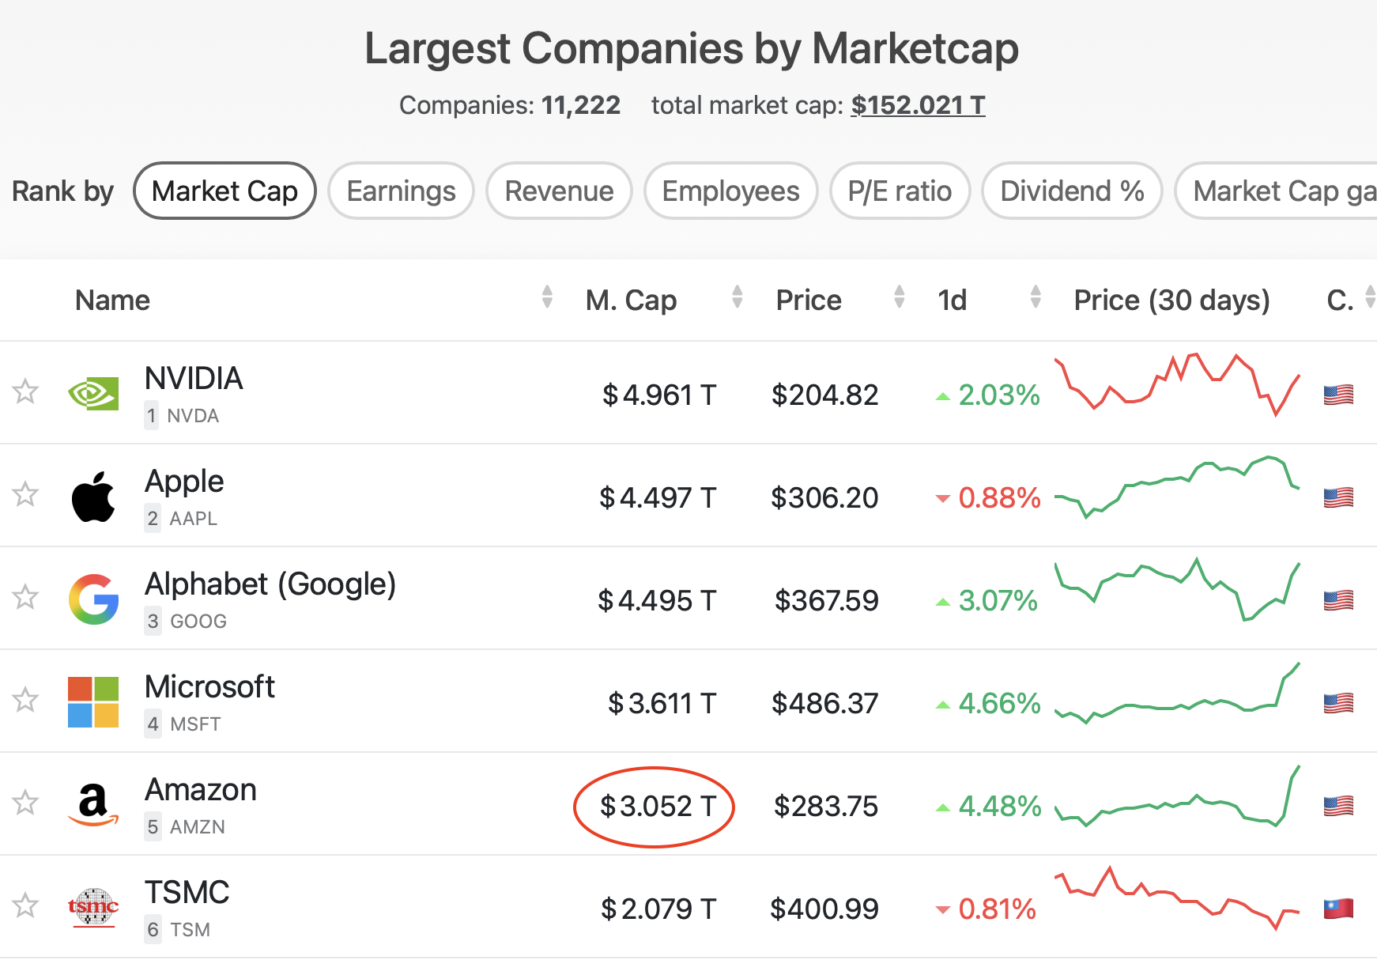Select the Dividend % ranking option
Image resolution: width=1377 pixels, height=960 pixels.
tap(1072, 191)
